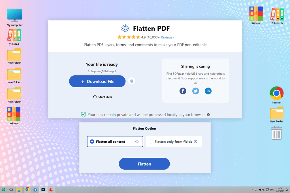Image resolution: width=290 pixels, height=193 pixels.
Task: Click the Download File button
Action: coord(97,81)
